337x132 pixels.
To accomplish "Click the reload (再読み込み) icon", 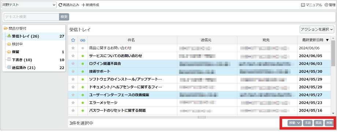I will 60,5.
